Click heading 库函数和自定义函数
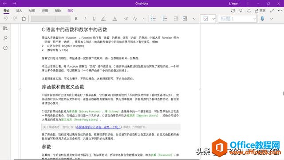The image size is (284, 160). (63, 87)
